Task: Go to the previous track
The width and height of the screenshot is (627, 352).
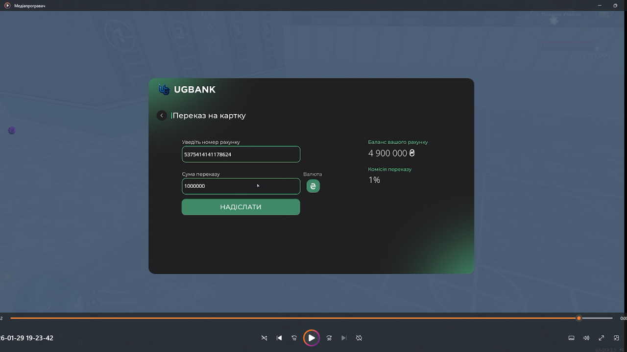Action: click(x=279, y=338)
